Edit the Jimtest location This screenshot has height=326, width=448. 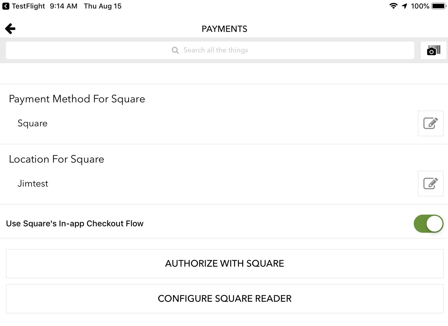[431, 184]
